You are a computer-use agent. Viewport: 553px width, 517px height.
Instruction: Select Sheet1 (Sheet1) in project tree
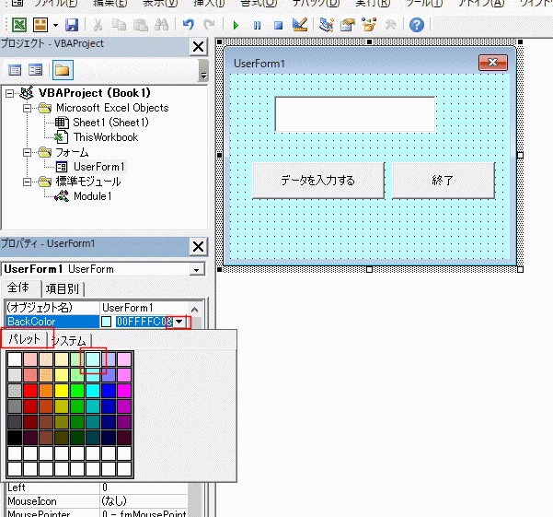tap(110, 123)
